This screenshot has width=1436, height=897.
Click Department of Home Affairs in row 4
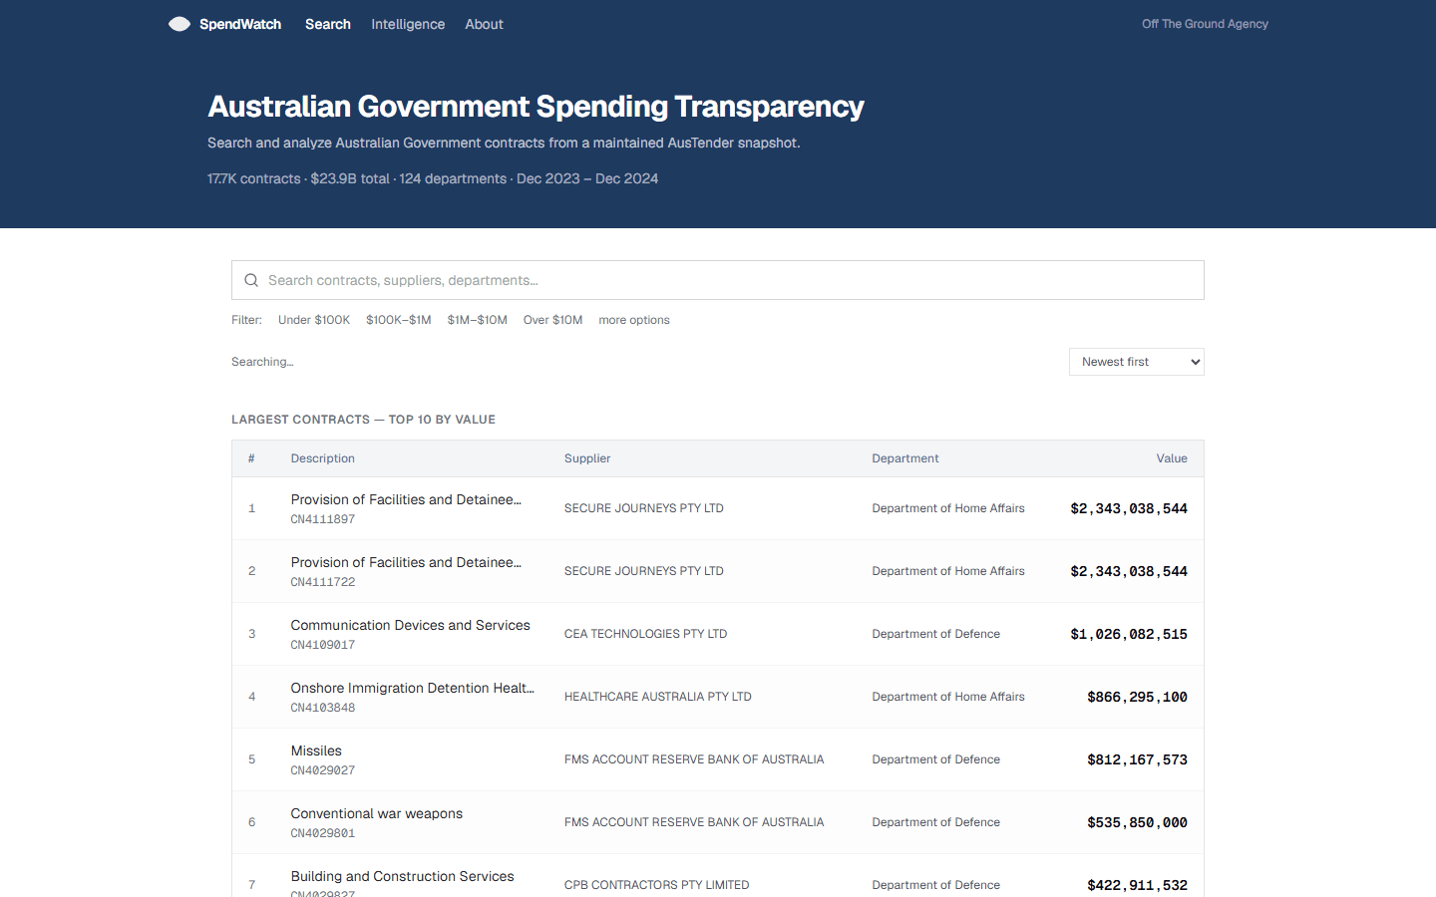[948, 697]
